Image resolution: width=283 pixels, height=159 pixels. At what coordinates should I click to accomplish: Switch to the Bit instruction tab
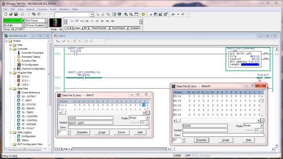85,28
